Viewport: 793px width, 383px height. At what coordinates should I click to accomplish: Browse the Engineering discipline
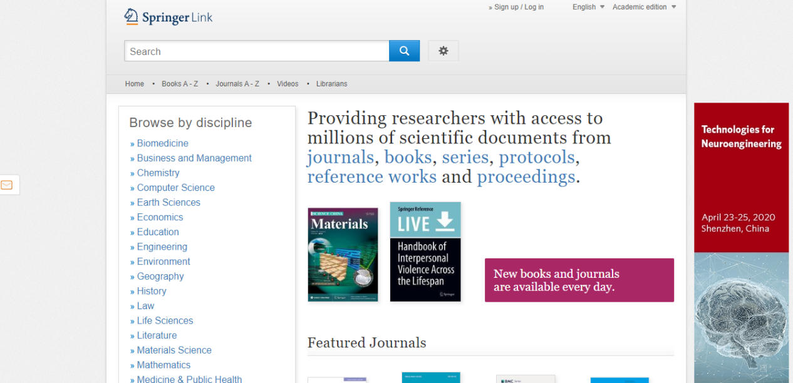[162, 247]
